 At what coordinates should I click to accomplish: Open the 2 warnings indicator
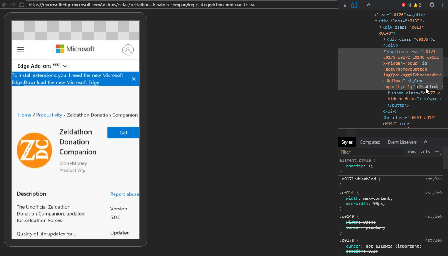tap(417, 5)
